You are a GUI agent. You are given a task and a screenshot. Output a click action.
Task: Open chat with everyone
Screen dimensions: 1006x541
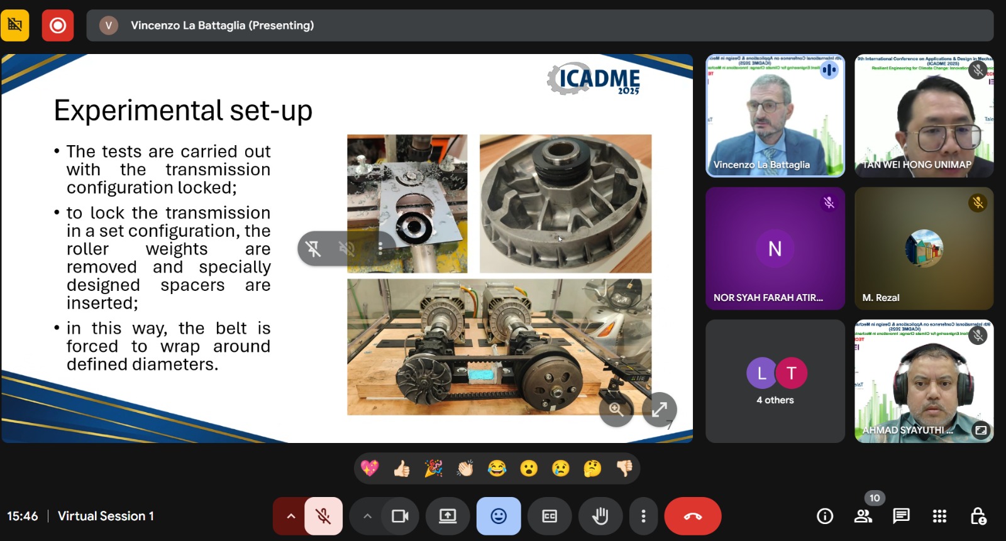(901, 516)
